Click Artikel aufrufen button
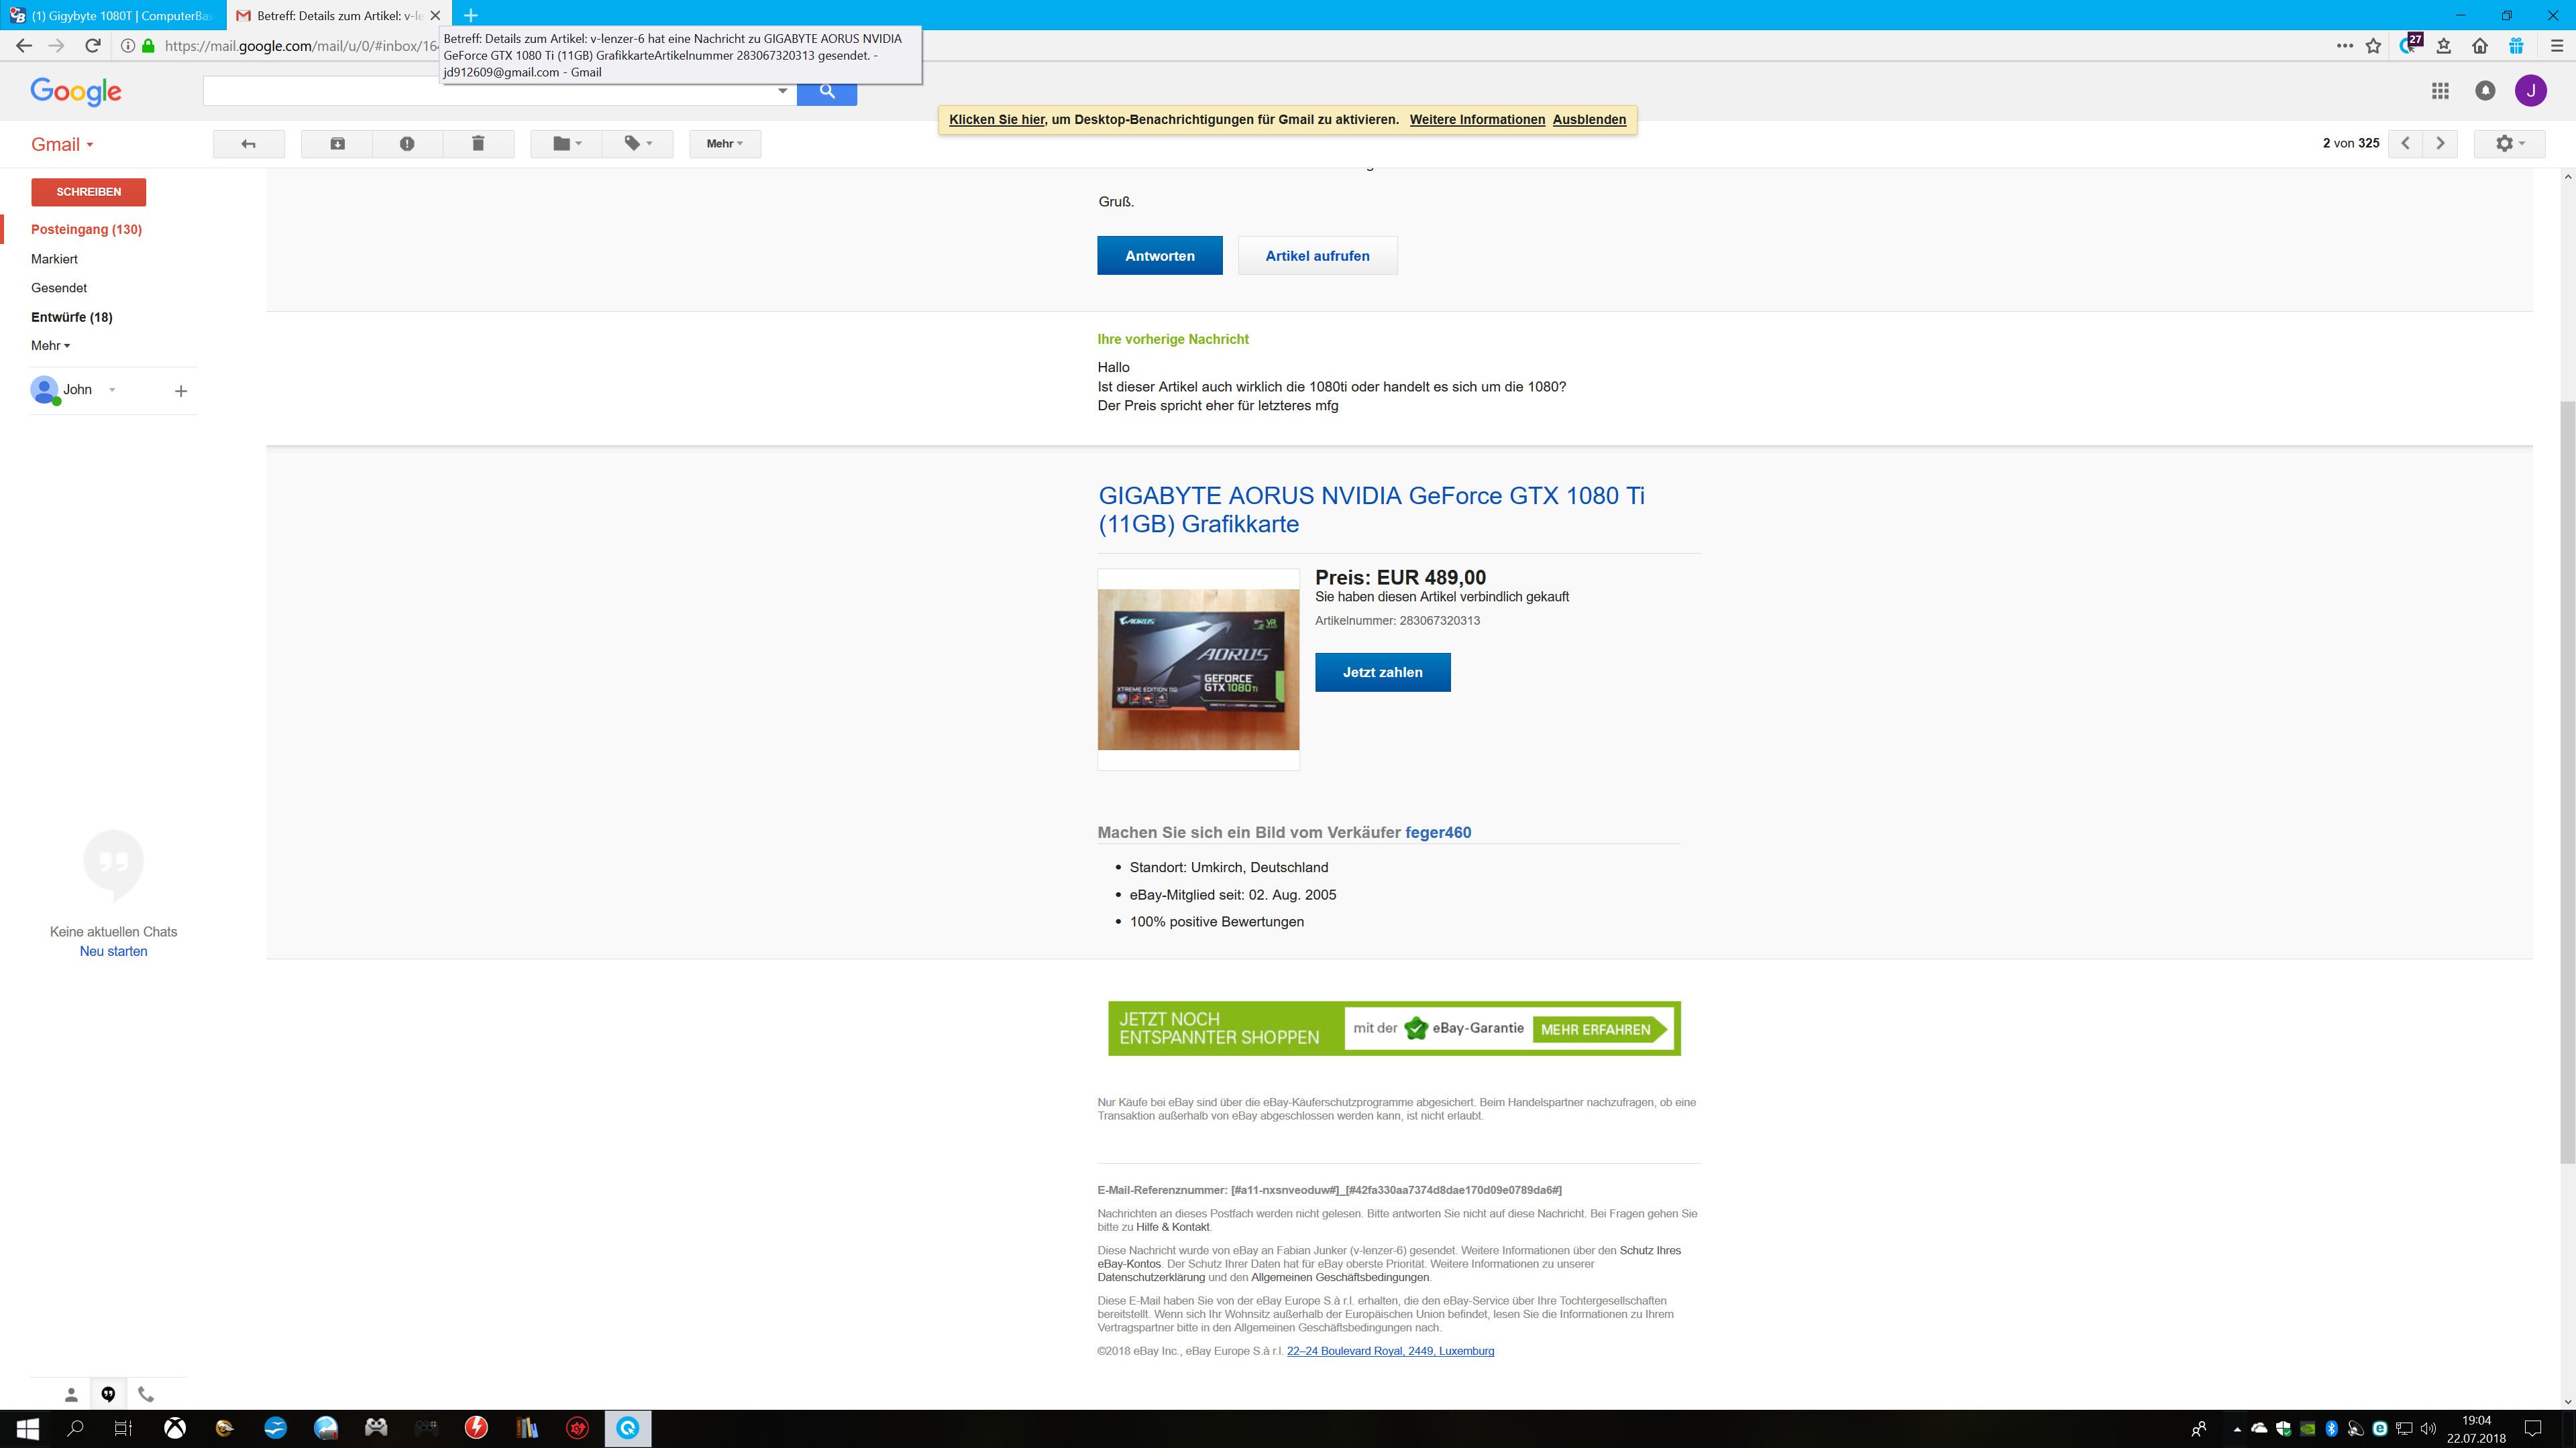This screenshot has height=1448, width=2576. (1317, 256)
